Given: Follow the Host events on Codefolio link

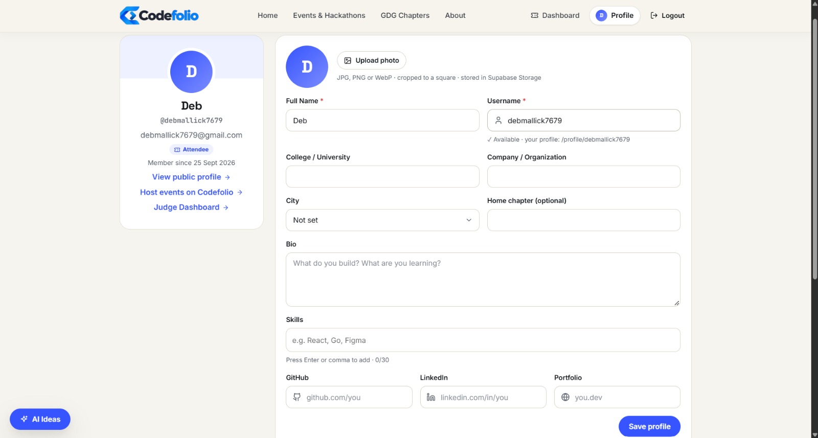Looking at the screenshot, I should coord(191,192).
